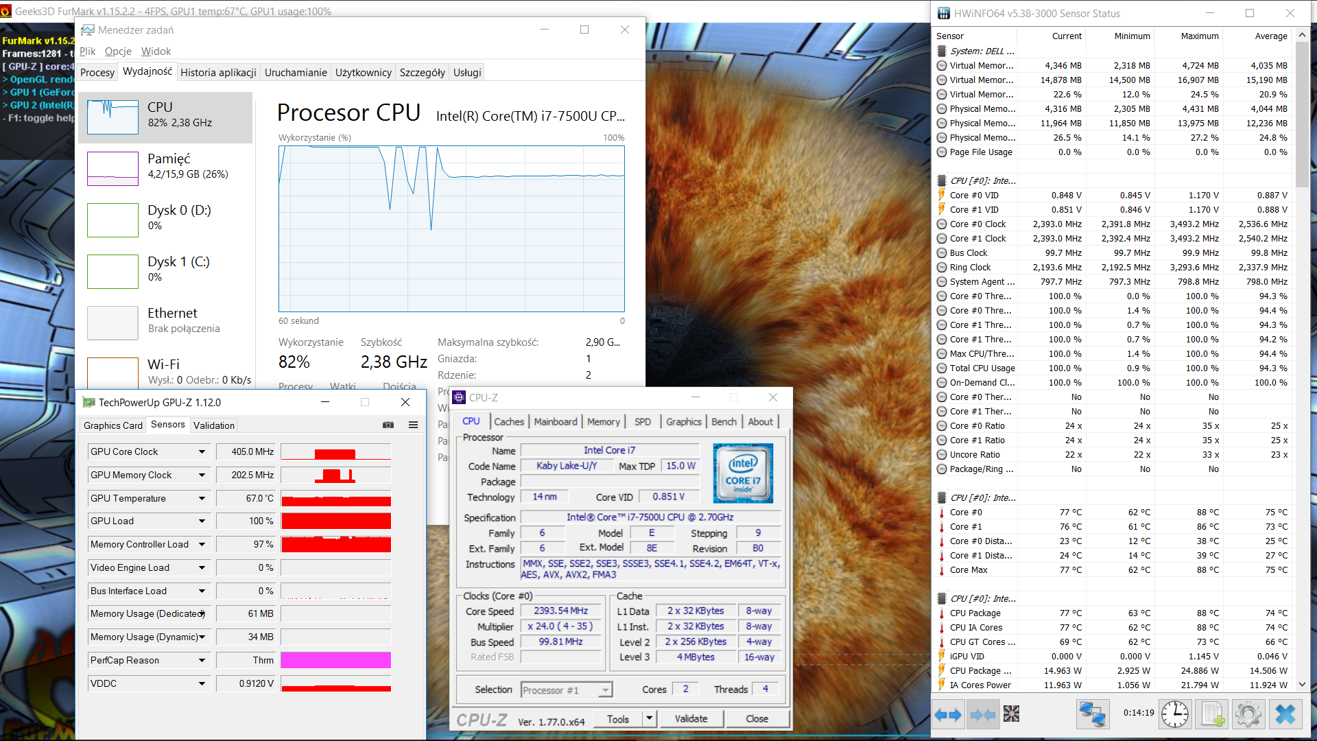Click the collapse columns arrows icon in HWiNFO
This screenshot has height=741, width=1317.
(983, 715)
